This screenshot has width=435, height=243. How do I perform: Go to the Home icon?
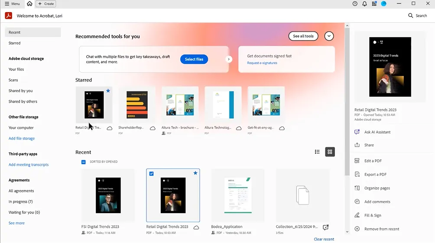[x=29, y=3]
